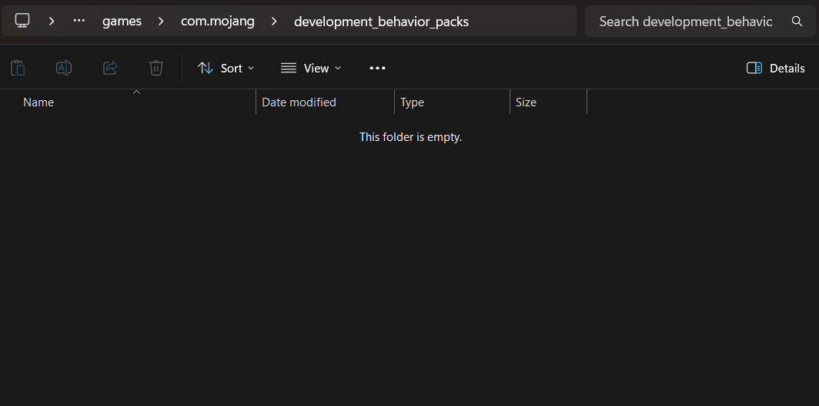Expand chevron after This PC icon
This screenshot has height=406, width=819.
[52, 21]
